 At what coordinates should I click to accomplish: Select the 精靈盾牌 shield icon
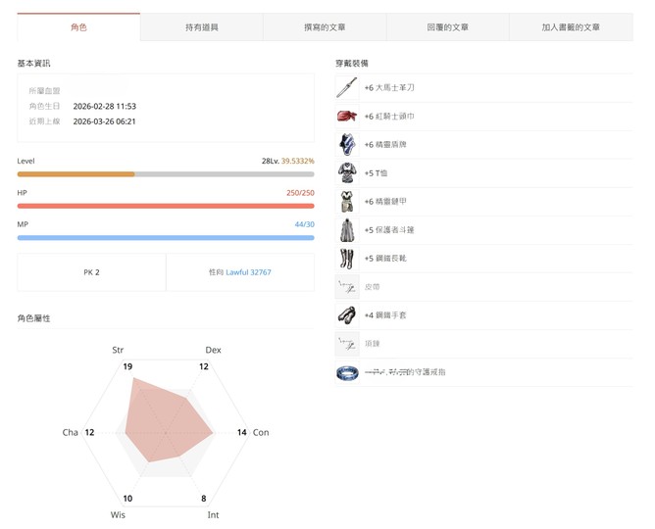coord(346,145)
